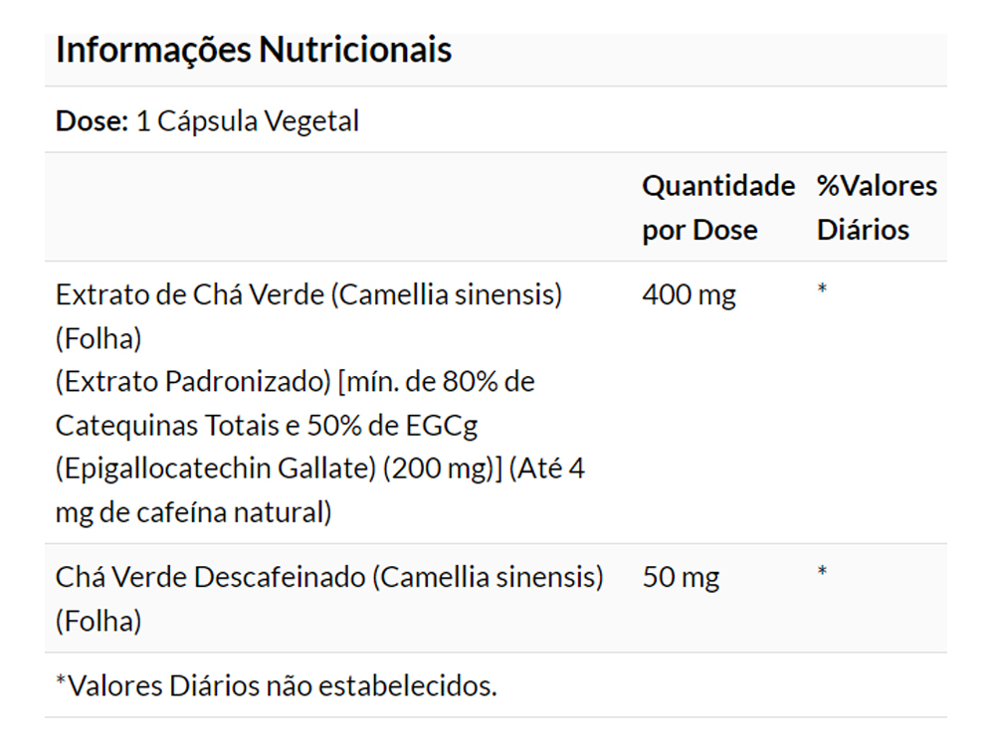The height and width of the screenshot is (752, 992).
Task: Click (Folha) under Extrato de Chá Verde
Action: click(99, 338)
